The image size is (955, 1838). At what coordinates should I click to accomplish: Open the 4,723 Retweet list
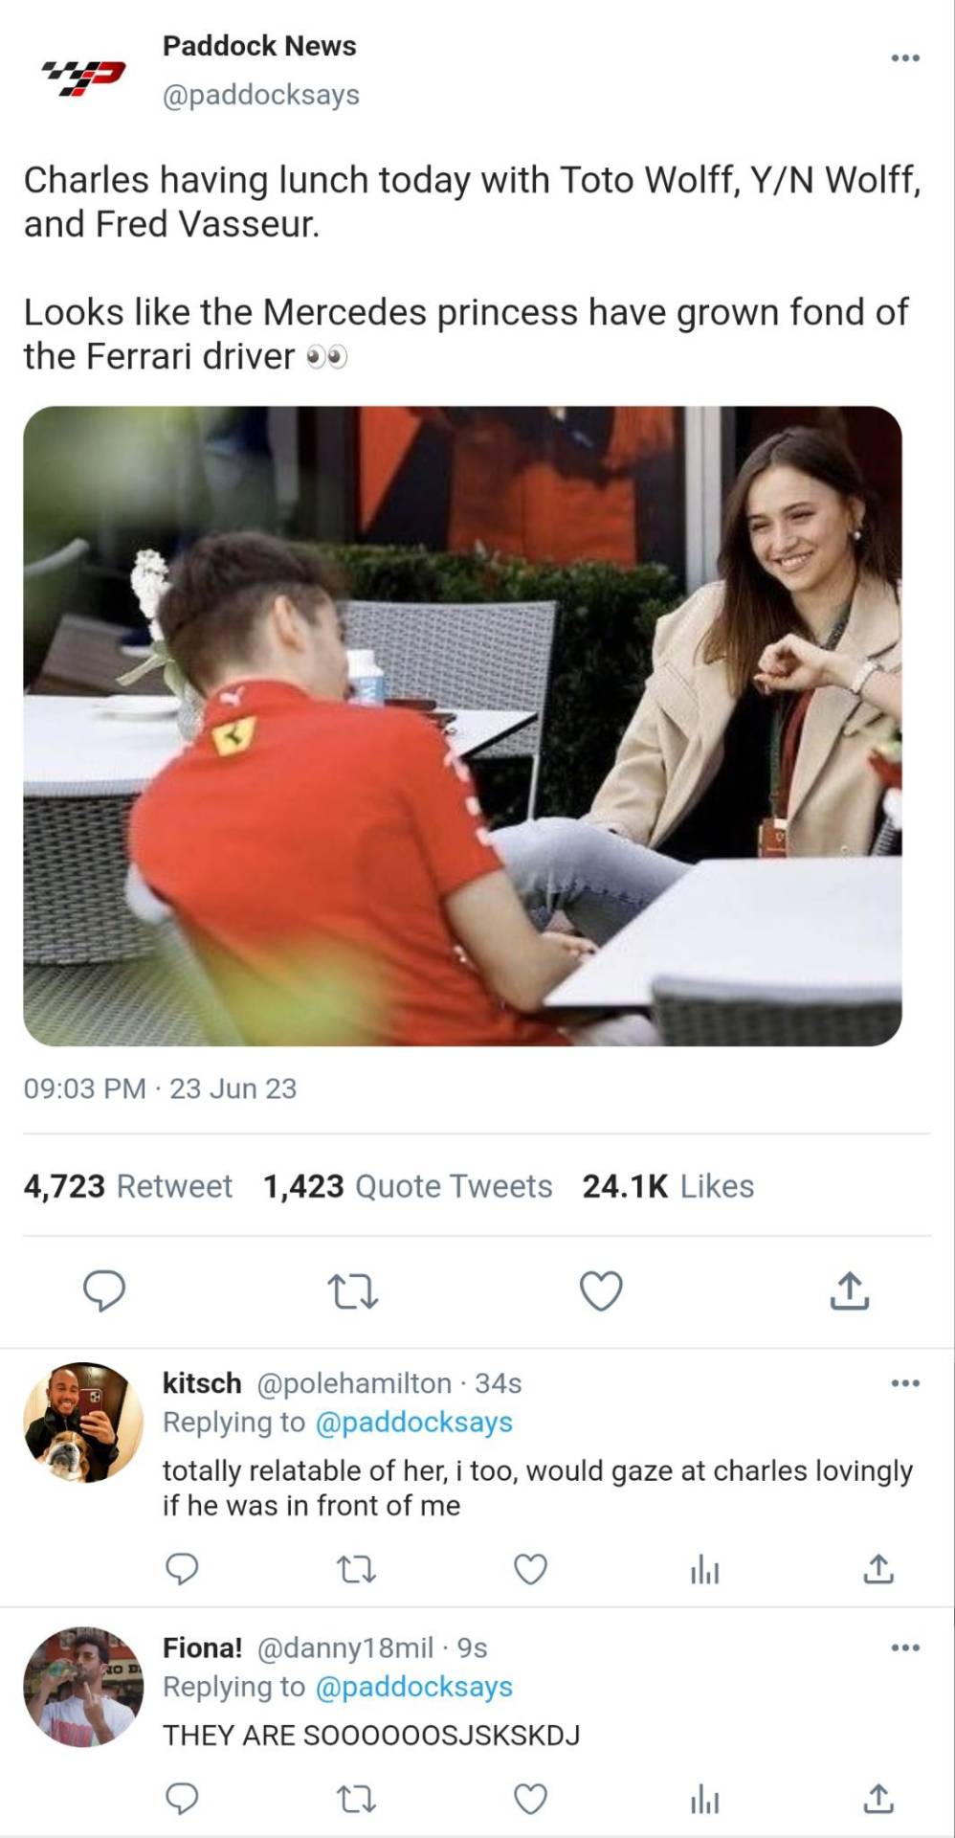pos(128,1186)
